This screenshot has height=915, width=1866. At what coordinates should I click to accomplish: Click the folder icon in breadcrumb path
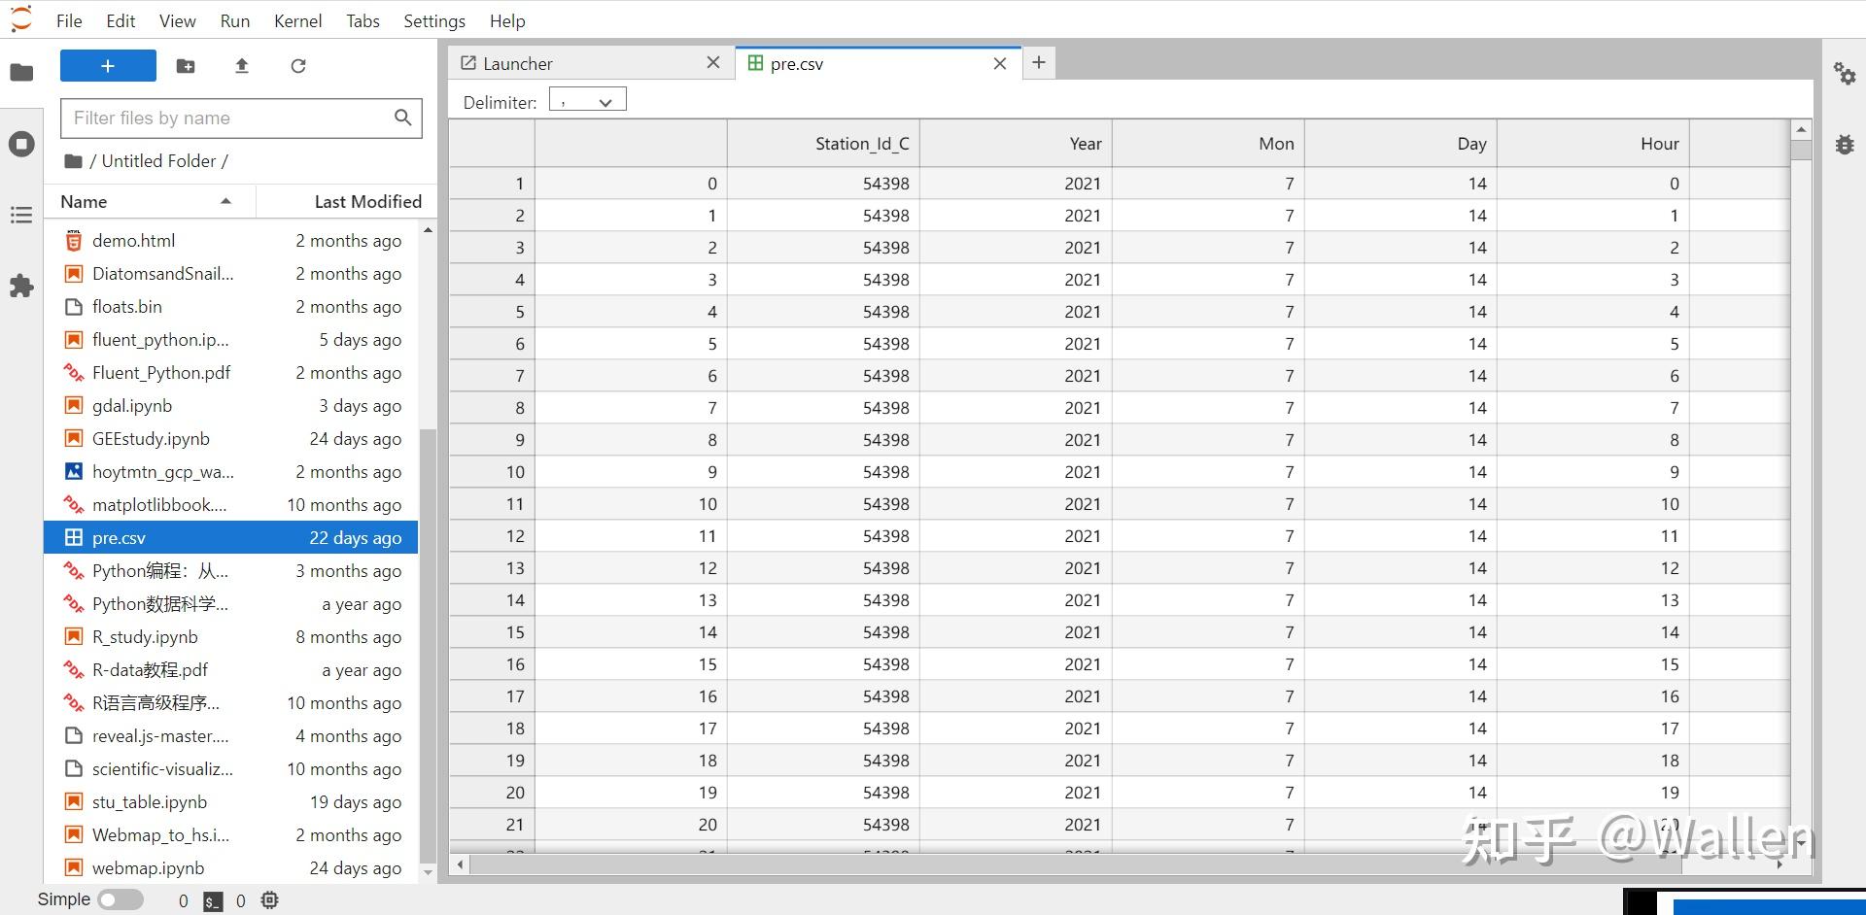tap(73, 161)
